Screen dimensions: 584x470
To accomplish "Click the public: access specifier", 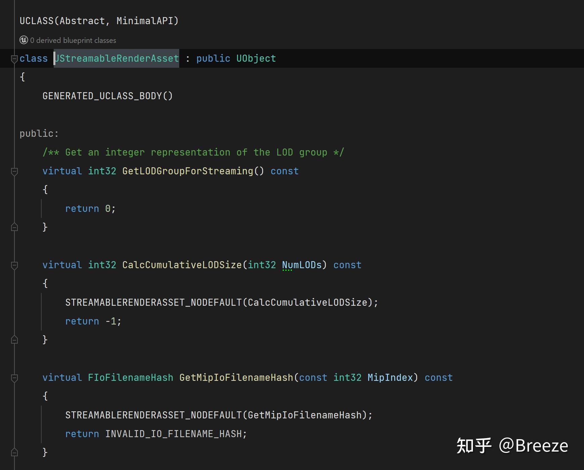I will point(39,133).
